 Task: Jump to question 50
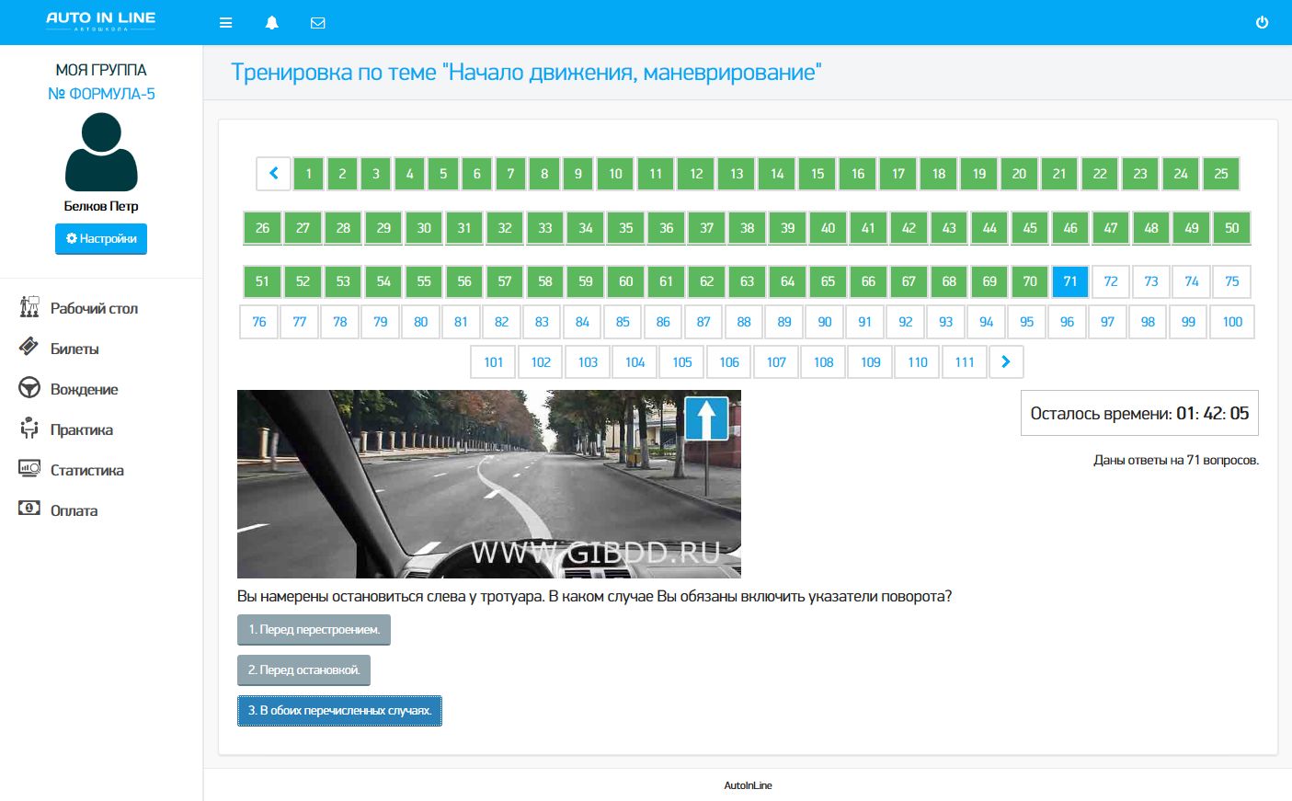(x=1232, y=227)
